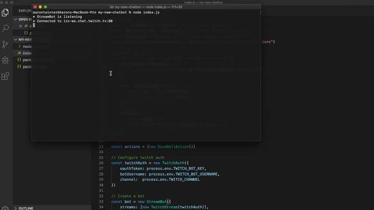Image resolution: width=374 pixels, height=210 pixels.
Task: Click StreamBot on line 33
Action: 157,202
